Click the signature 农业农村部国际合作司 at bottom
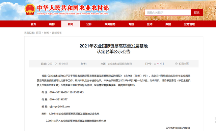 [178, 128]
